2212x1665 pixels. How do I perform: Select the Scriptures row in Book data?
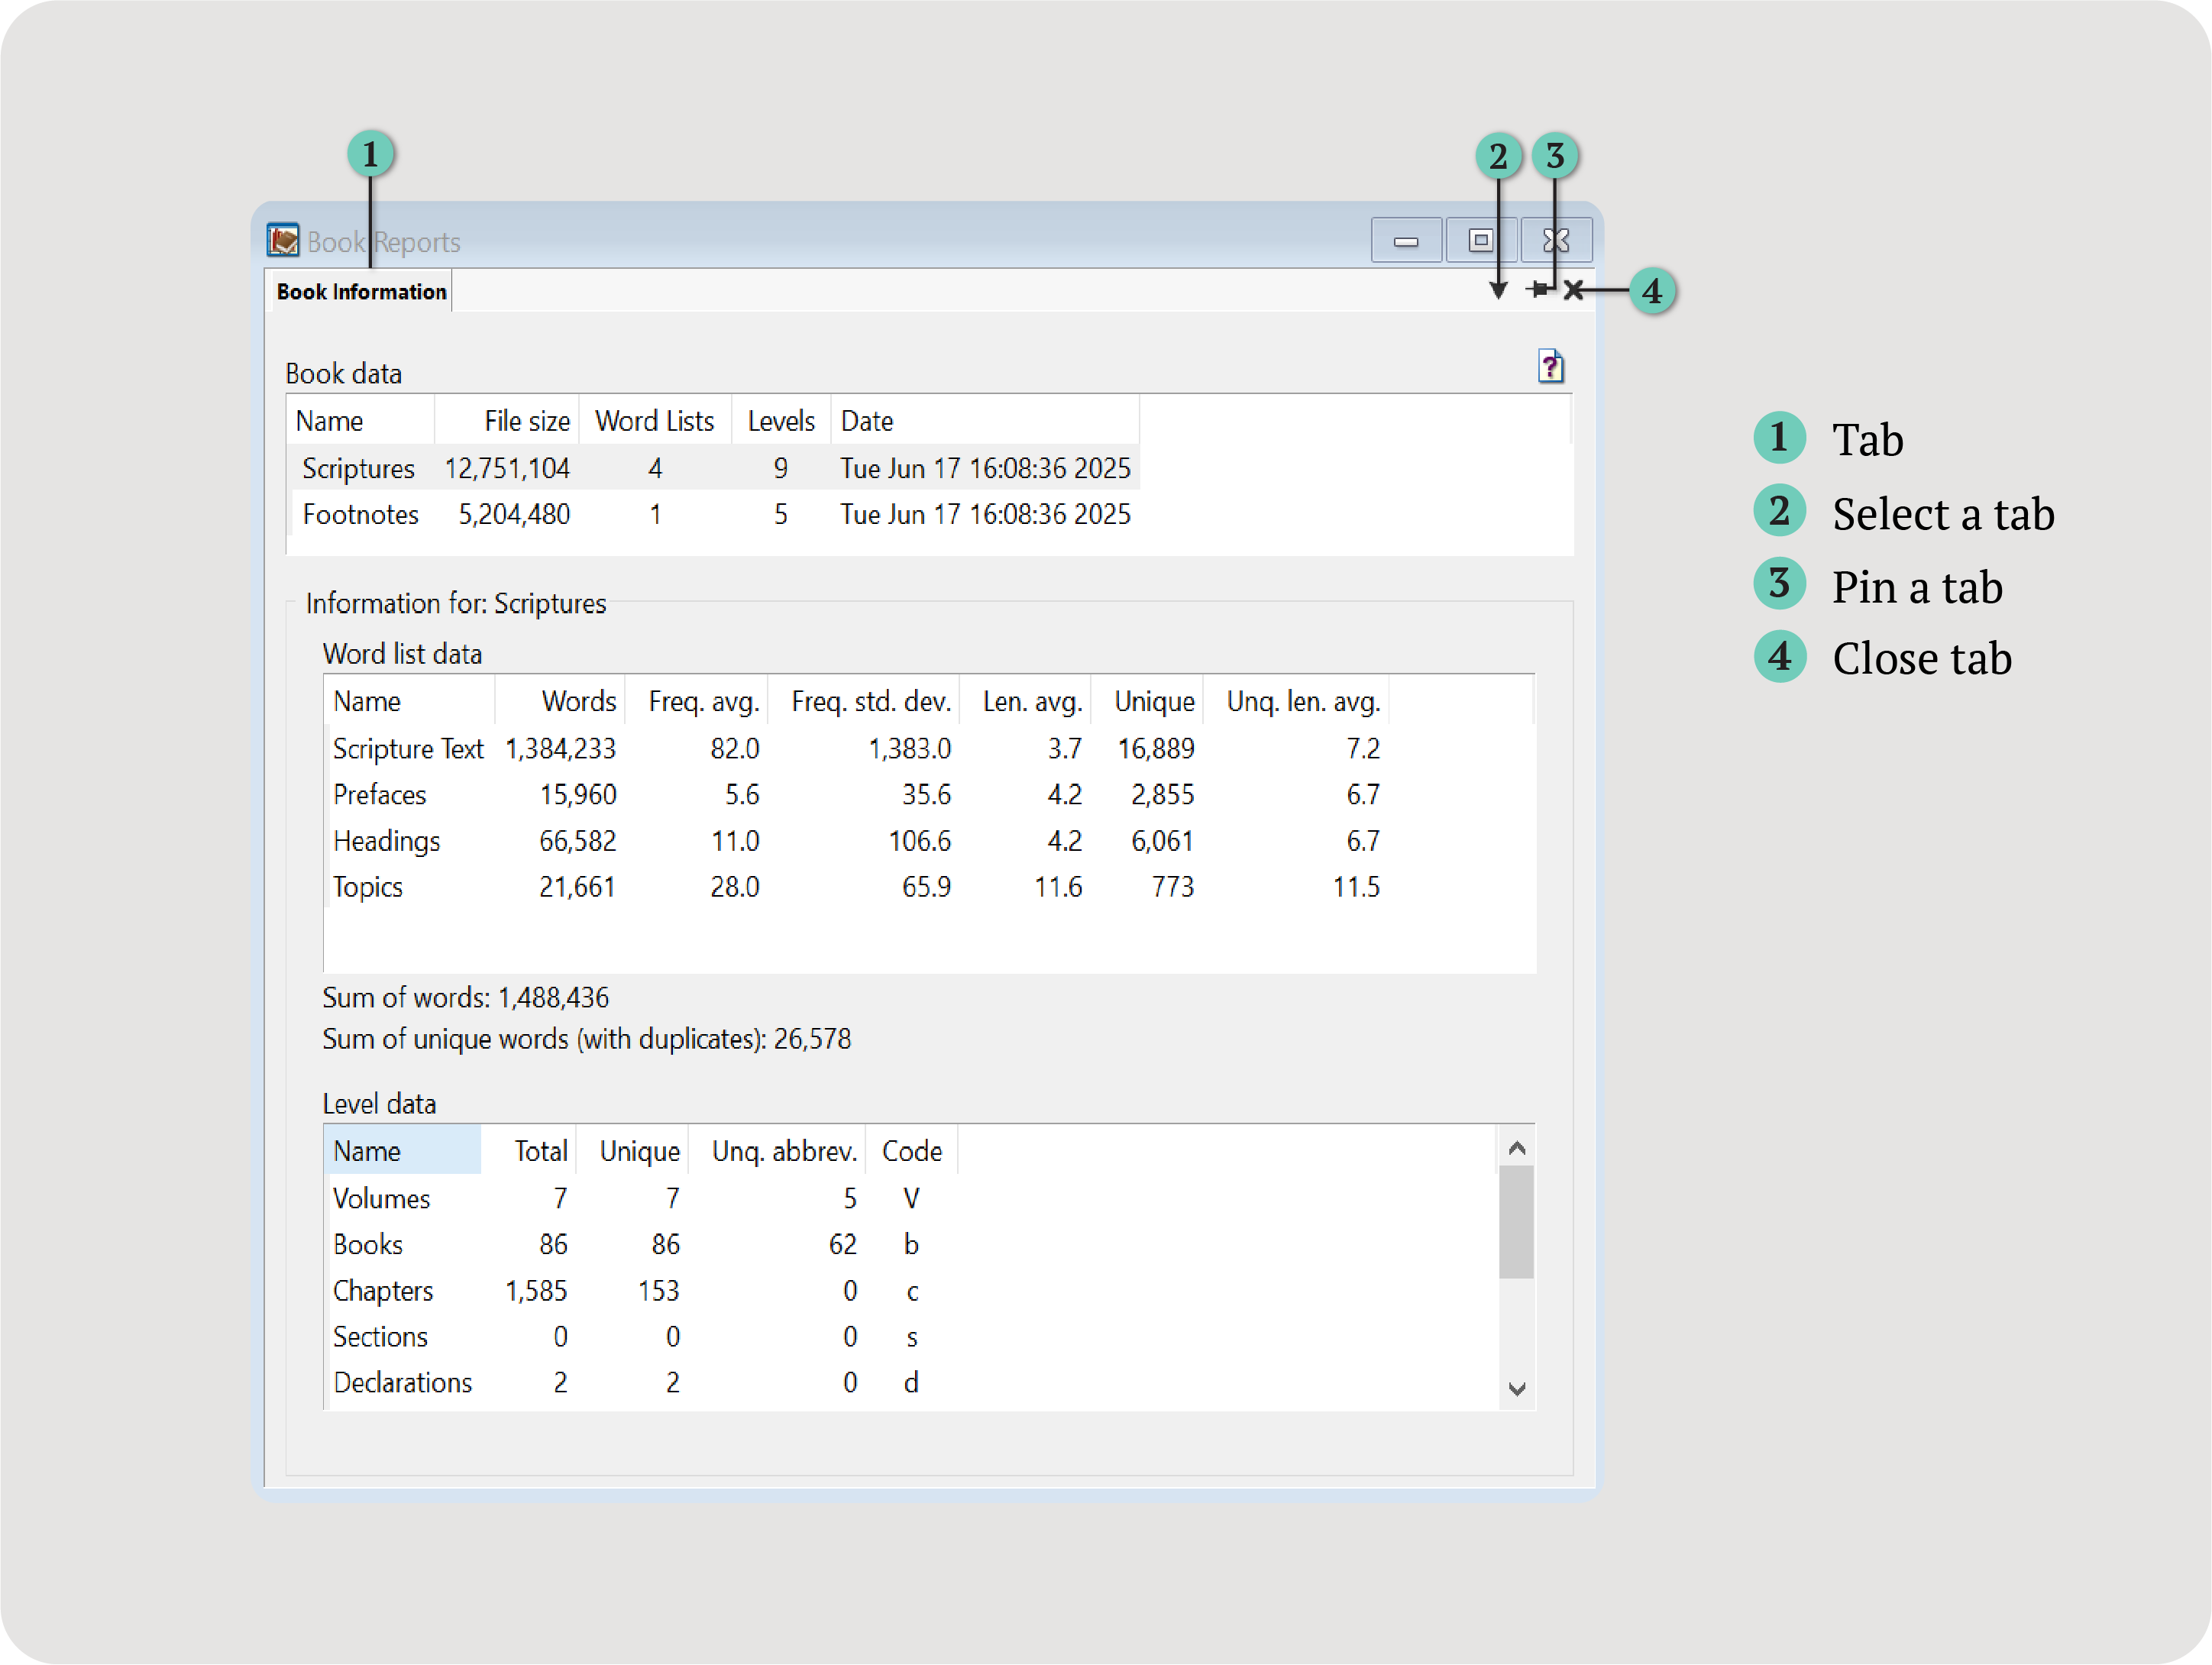point(358,468)
